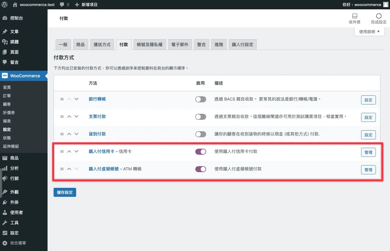Enable the 貨到付款 payment toggle
The image size is (390, 251).
tap(200, 134)
